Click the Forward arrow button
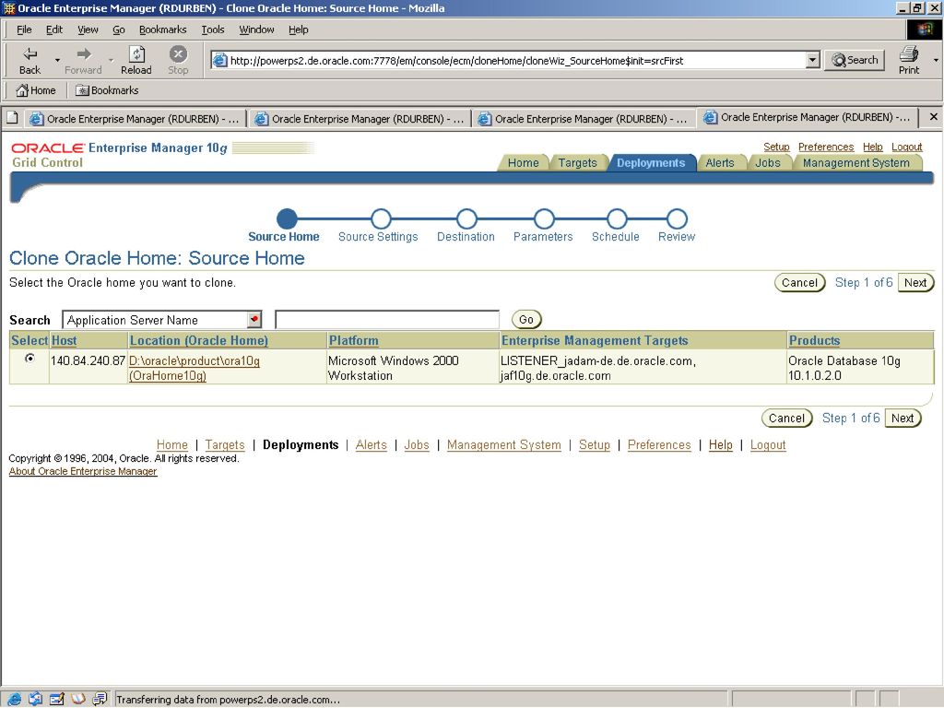 pyautogui.click(x=83, y=60)
